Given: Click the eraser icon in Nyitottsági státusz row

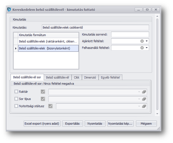Looking at the screenshot, I should 144,106.
